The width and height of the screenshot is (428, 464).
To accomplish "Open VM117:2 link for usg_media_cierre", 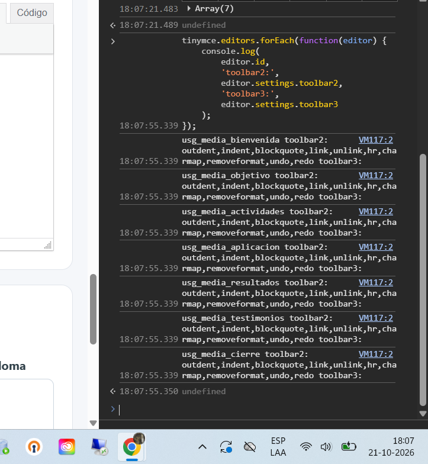I will 375,354.
